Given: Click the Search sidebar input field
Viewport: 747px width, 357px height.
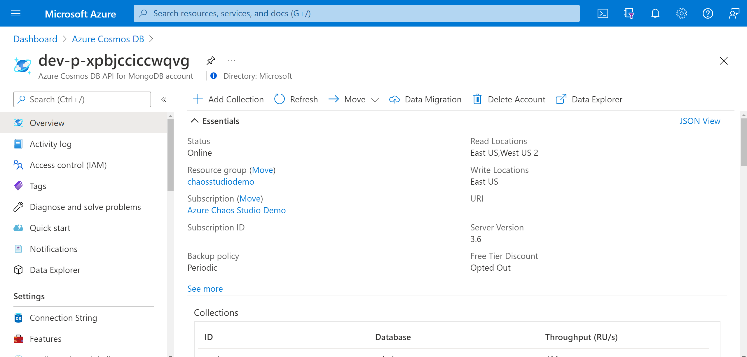Looking at the screenshot, I should tap(83, 99).
